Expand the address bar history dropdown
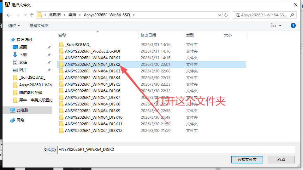This screenshot has height=170, width=303. pyautogui.click(x=220, y=15)
